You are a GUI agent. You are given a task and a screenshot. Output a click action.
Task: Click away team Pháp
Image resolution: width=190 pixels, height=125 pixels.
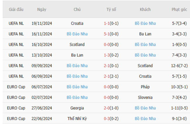(145, 87)
